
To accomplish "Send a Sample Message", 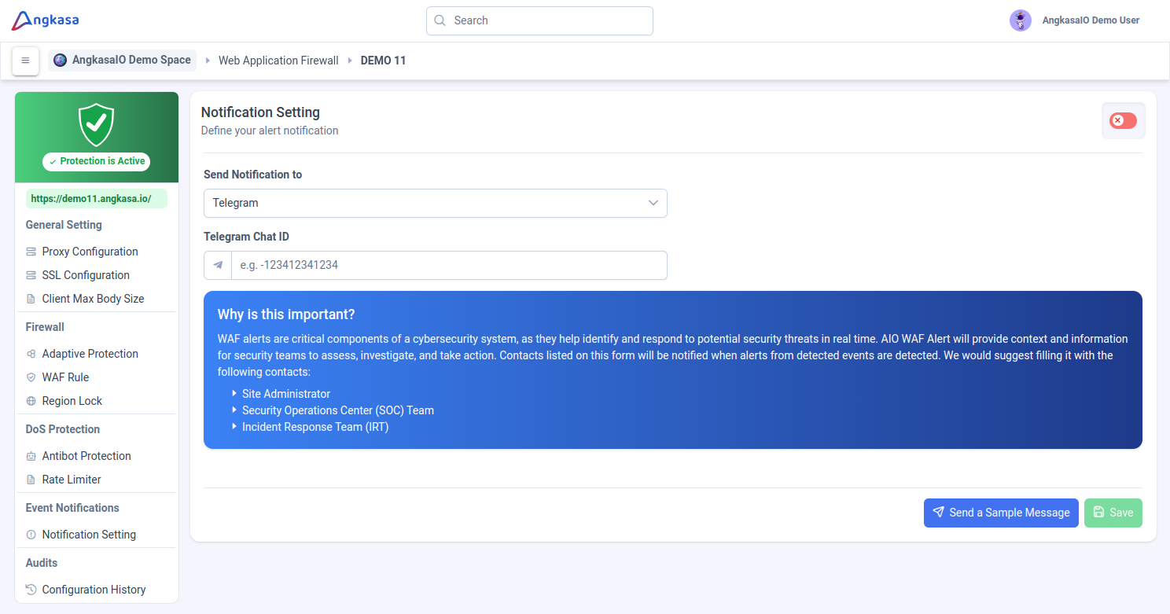I will coord(1001,513).
